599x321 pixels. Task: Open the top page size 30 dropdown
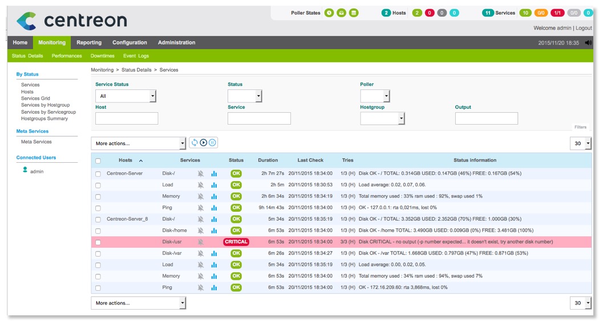581,143
